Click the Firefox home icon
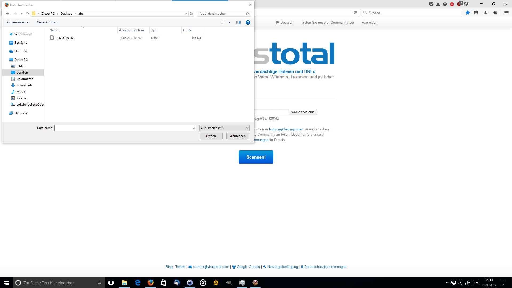 tap(495, 13)
